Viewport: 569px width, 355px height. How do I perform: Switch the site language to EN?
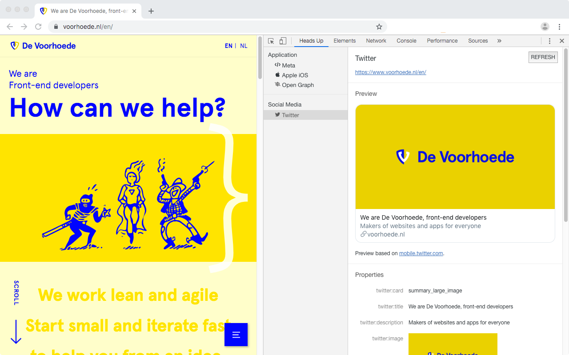tap(228, 46)
